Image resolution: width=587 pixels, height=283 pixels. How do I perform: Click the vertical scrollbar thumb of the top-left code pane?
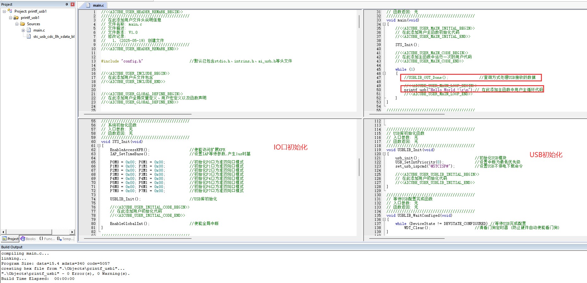359,21
